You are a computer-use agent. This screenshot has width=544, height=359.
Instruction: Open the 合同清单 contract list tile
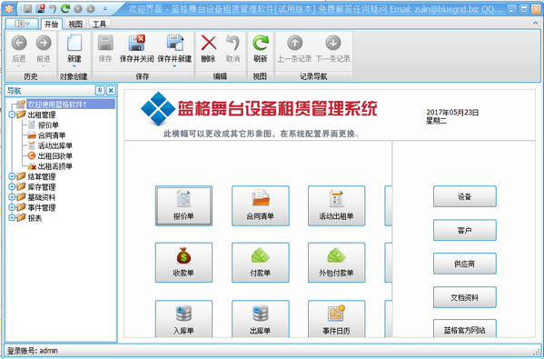[x=261, y=205]
